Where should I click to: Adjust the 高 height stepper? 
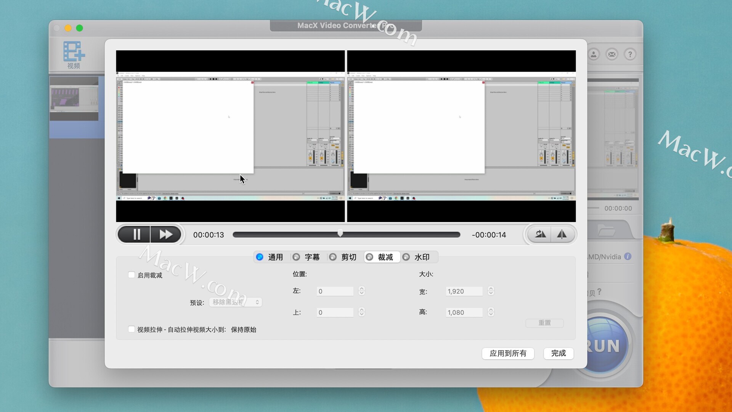(x=491, y=312)
